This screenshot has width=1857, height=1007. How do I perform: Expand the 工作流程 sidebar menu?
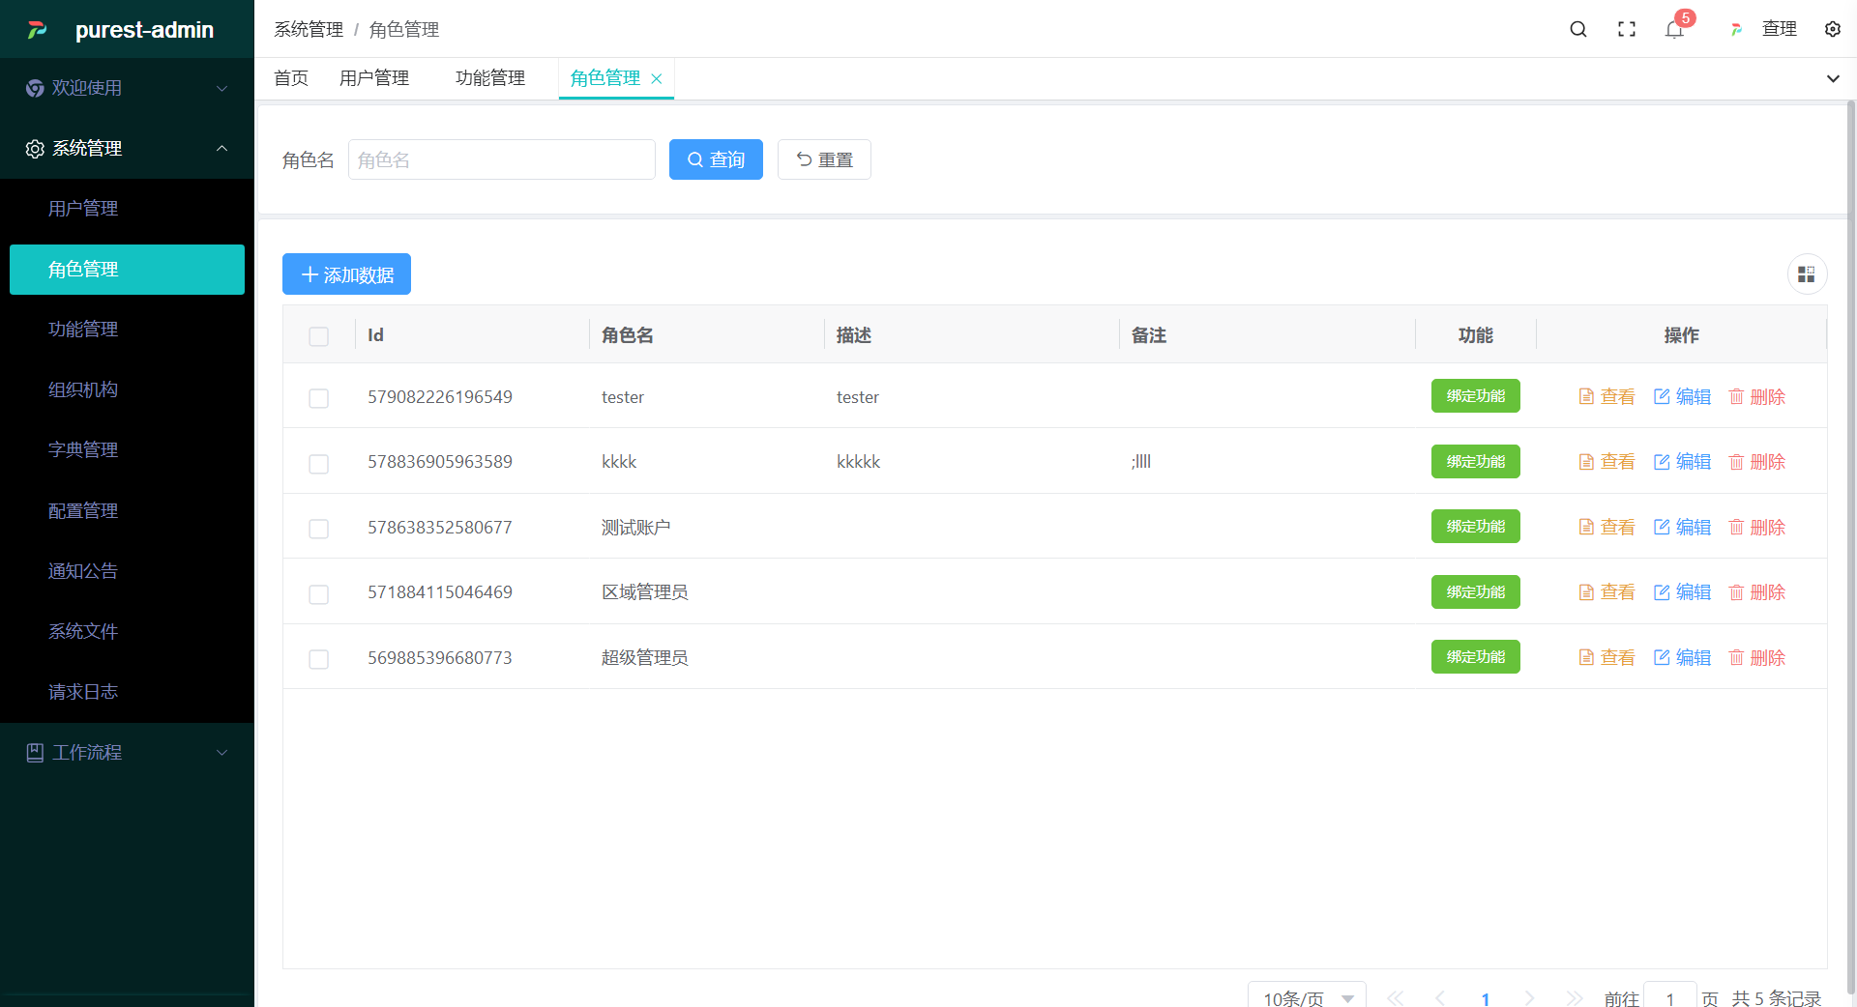click(x=127, y=752)
